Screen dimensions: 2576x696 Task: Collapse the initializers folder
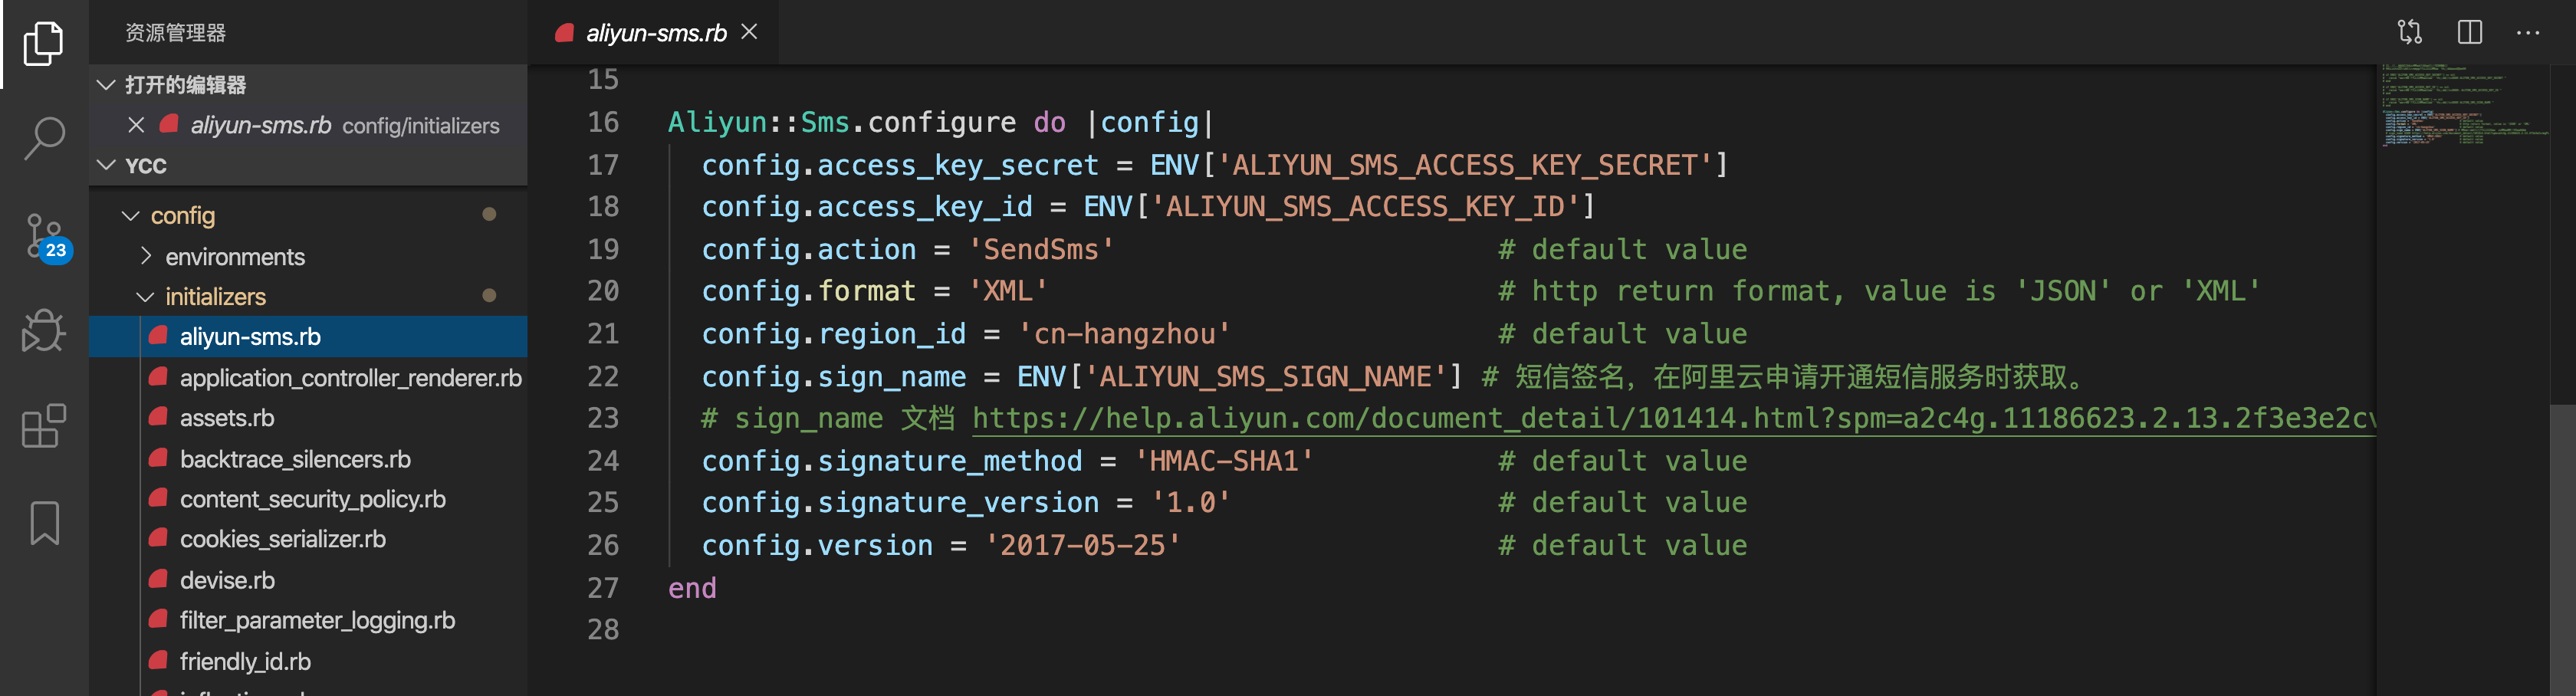click(x=146, y=297)
